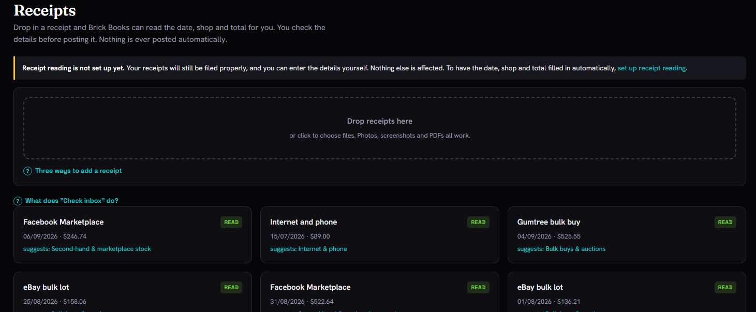Open the Facebook Marketplace receipt dated 31/08/2026
The height and width of the screenshot is (312, 756).
379,292
